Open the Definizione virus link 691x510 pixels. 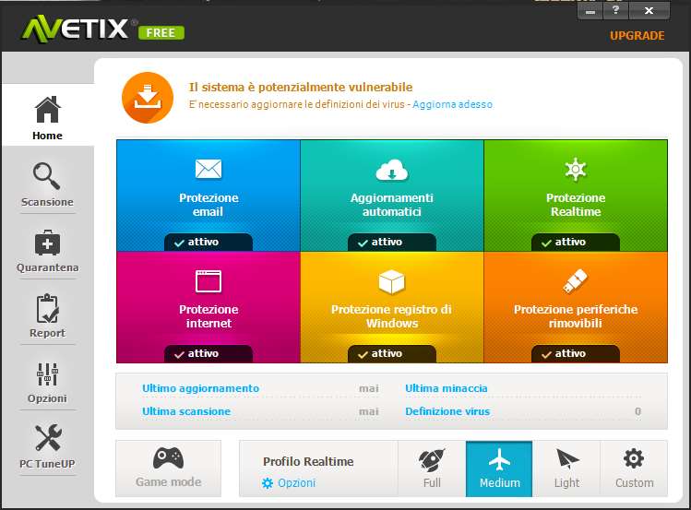click(447, 411)
